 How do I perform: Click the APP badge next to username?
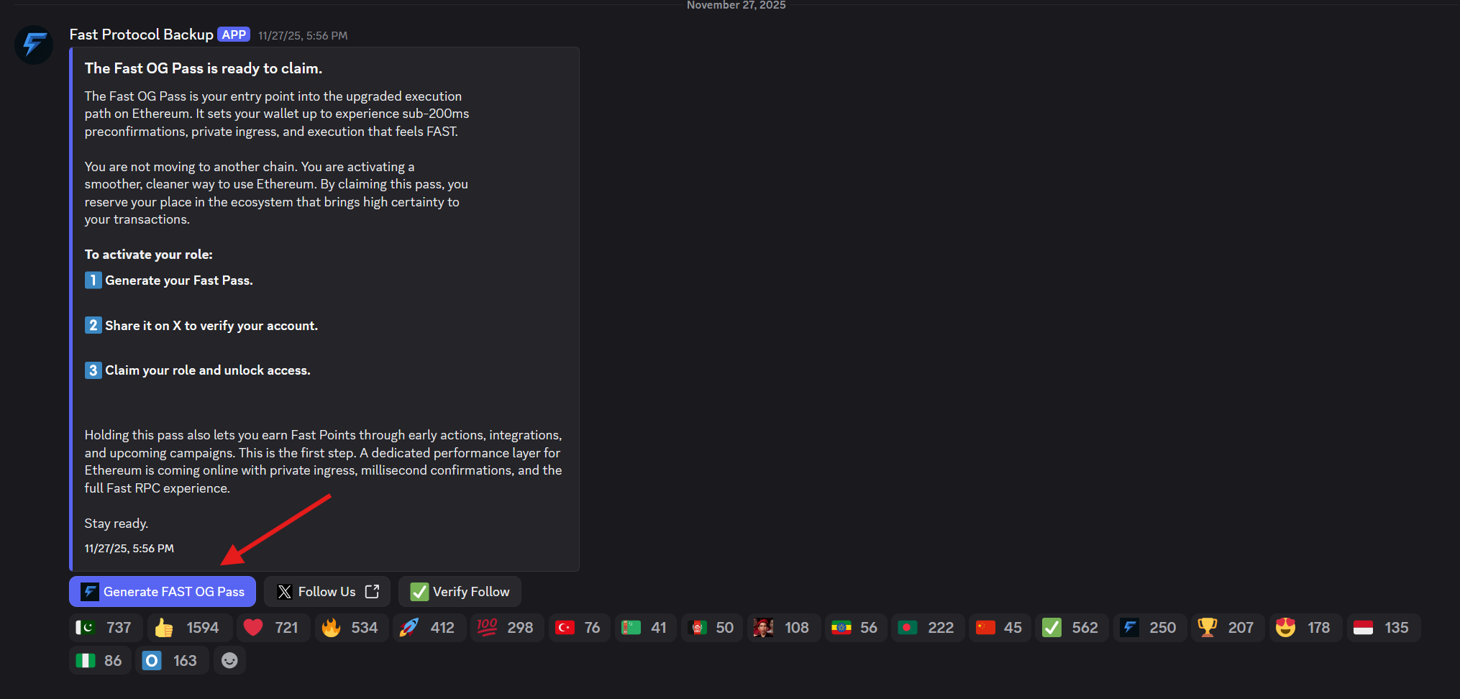(x=234, y=35)
